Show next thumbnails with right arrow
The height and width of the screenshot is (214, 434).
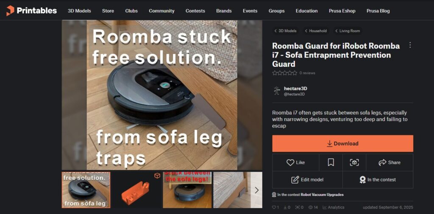click(256, 190)
